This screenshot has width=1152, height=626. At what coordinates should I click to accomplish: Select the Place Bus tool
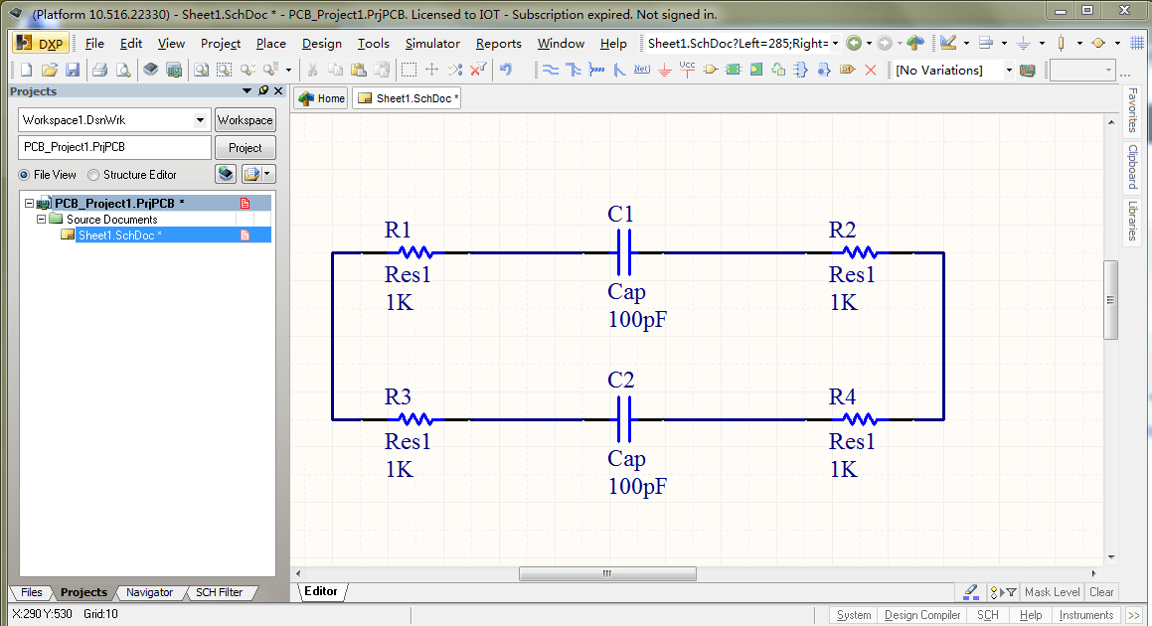576,70
